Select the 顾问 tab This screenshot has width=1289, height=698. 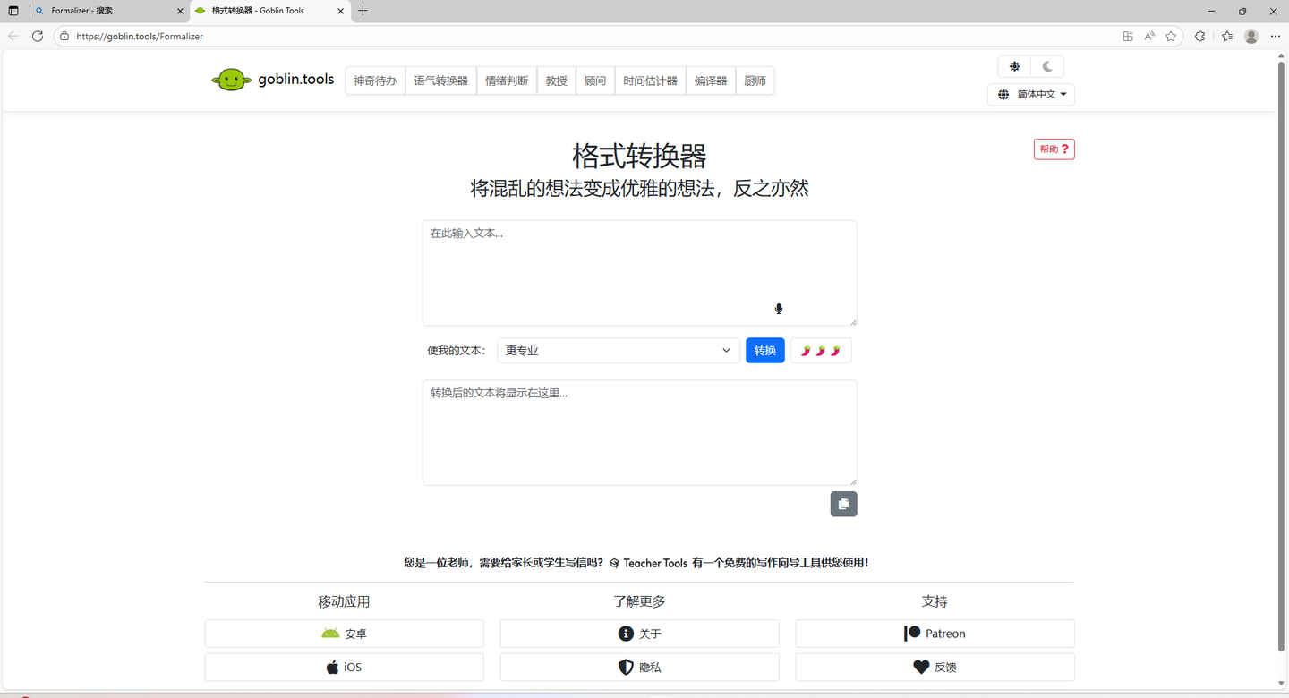(595, 81)
